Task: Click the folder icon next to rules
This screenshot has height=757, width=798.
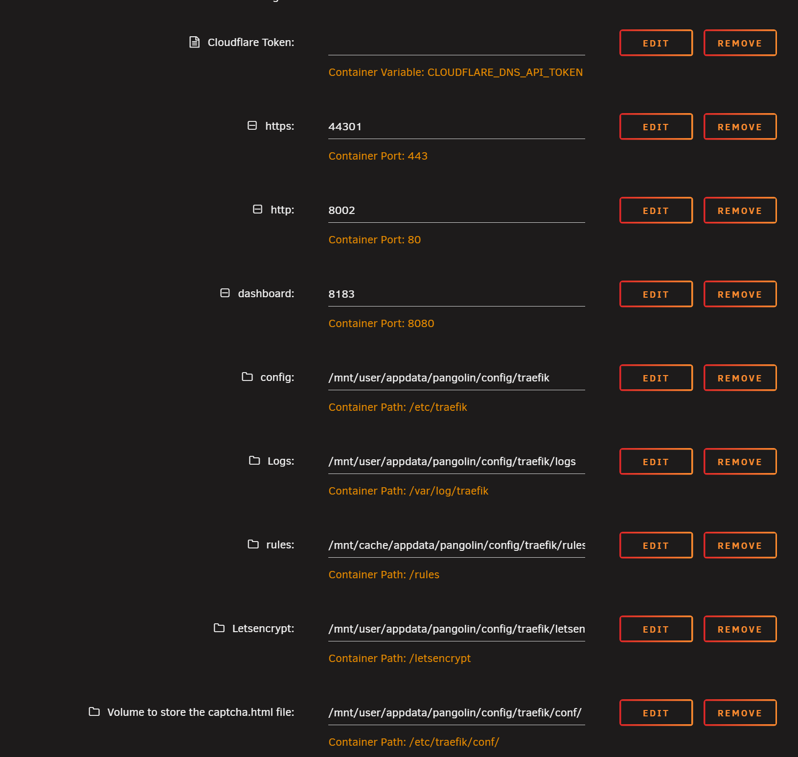Action: coord(253,544)
